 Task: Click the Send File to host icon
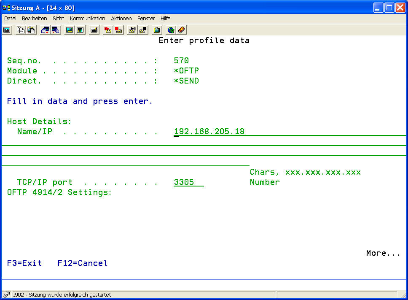click(45, 30)
